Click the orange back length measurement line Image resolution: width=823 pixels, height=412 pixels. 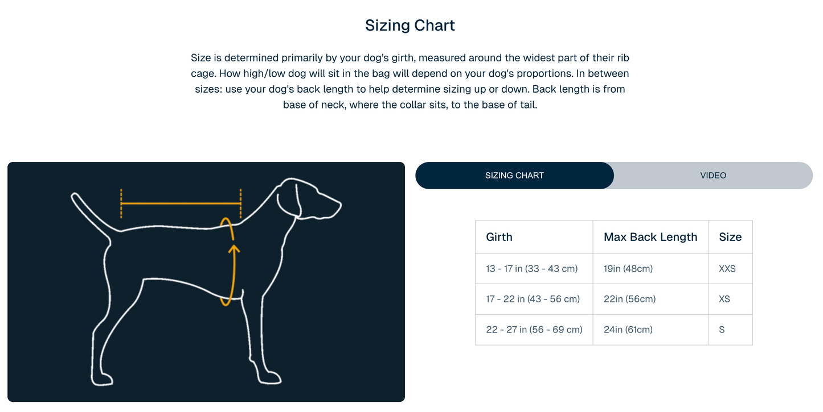point(181,203)
